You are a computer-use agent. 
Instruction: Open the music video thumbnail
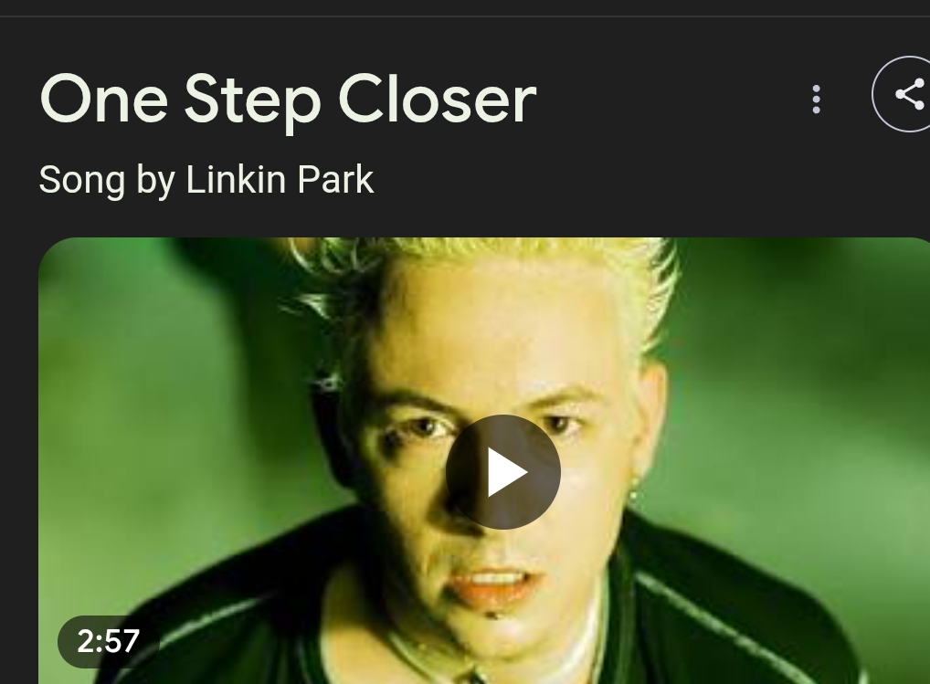click(484, 460)
